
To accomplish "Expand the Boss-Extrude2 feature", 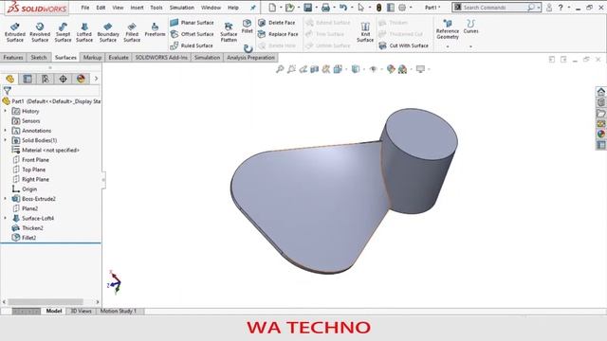I will pos(6,198).
